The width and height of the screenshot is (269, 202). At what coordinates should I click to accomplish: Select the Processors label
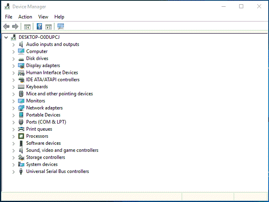(x=37, y=136)
